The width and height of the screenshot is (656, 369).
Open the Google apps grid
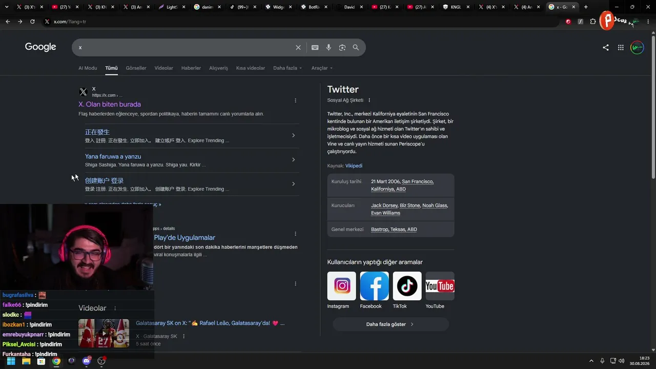[x=621, y=48]
